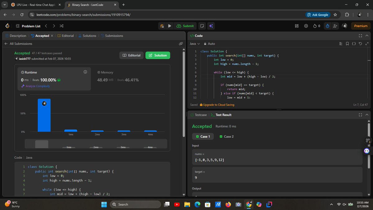Submit the solution
This screenshot has width=373, height=210.
tap(185, 26)
